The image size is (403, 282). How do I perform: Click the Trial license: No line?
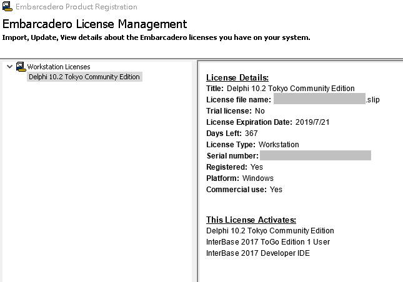[x=236, y=111]
